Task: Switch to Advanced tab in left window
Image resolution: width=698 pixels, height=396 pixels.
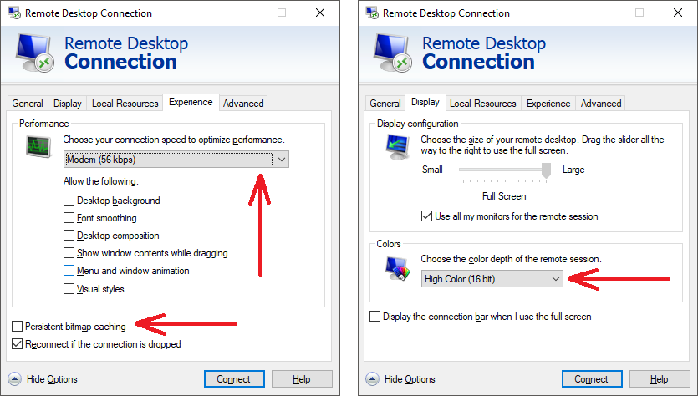Action: 243,104
